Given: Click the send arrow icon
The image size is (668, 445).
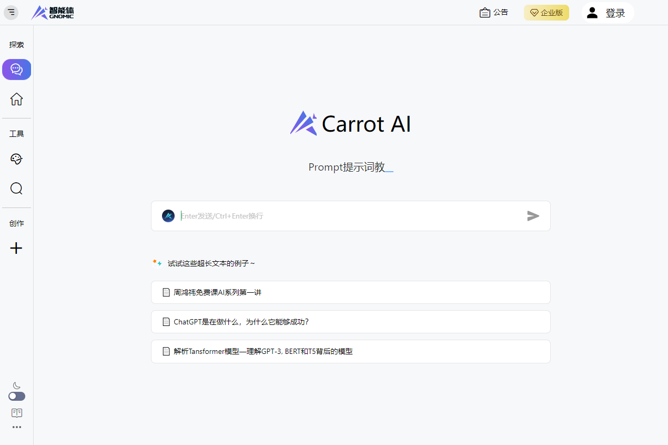Looking at the screenshot, I should 533,216.
